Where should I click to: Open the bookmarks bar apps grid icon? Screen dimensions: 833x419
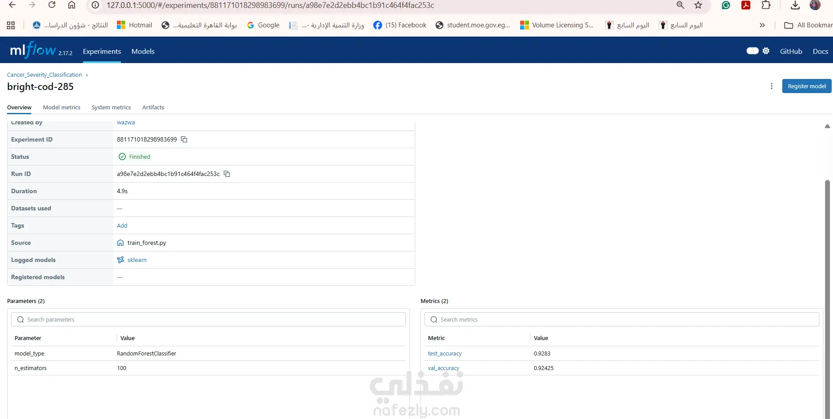11,25
